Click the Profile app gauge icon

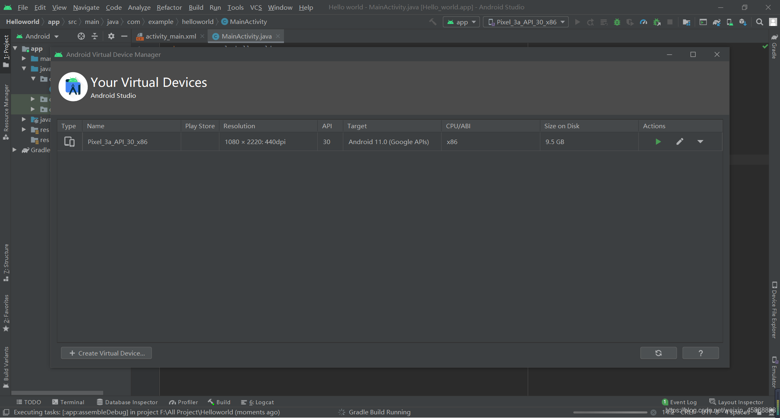[x=643, y=22]
